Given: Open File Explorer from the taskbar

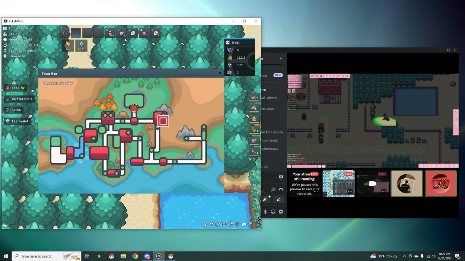Looking at the screenshot, I should click(x=123, y=256).
